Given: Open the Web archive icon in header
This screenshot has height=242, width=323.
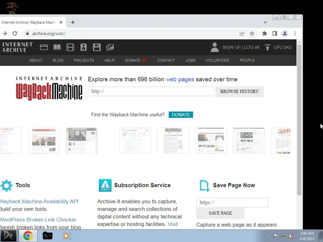Looking at the screenshot, I should pyautogui.click(x=44, y=47).
